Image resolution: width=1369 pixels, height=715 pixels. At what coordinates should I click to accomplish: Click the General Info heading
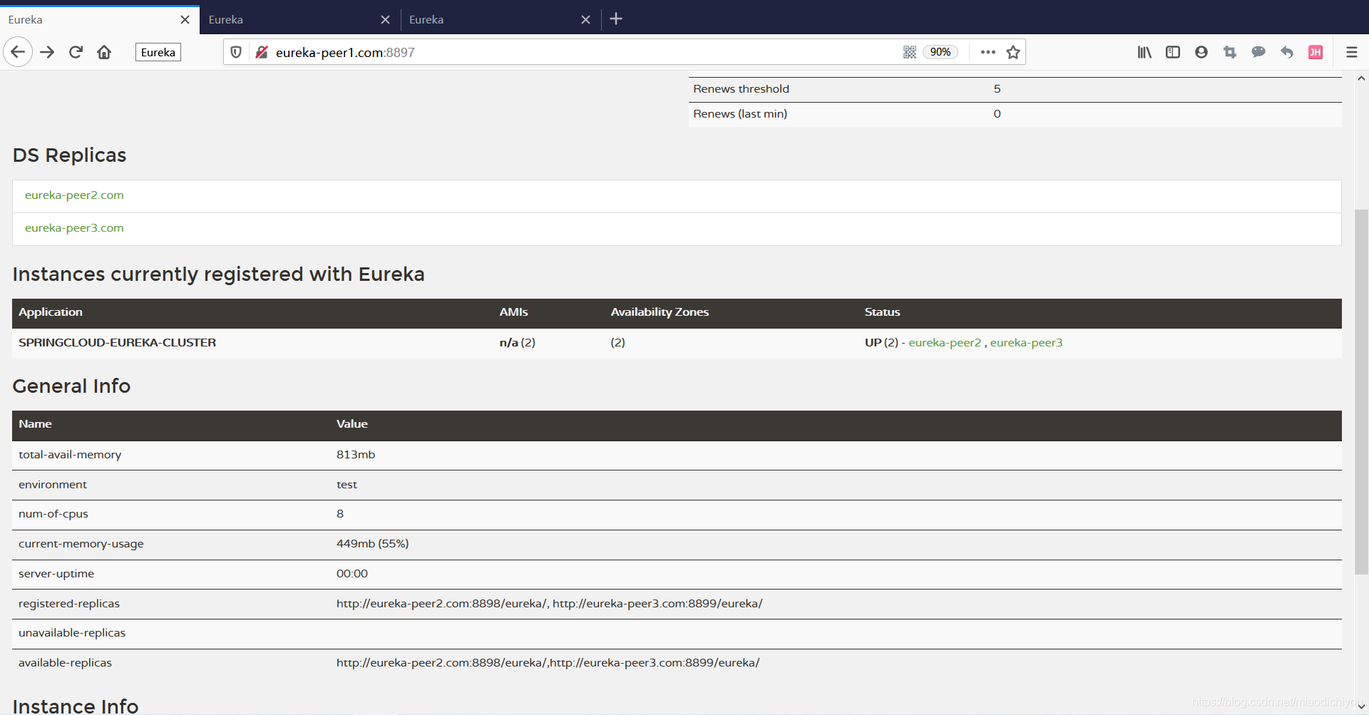click(71, 386)
